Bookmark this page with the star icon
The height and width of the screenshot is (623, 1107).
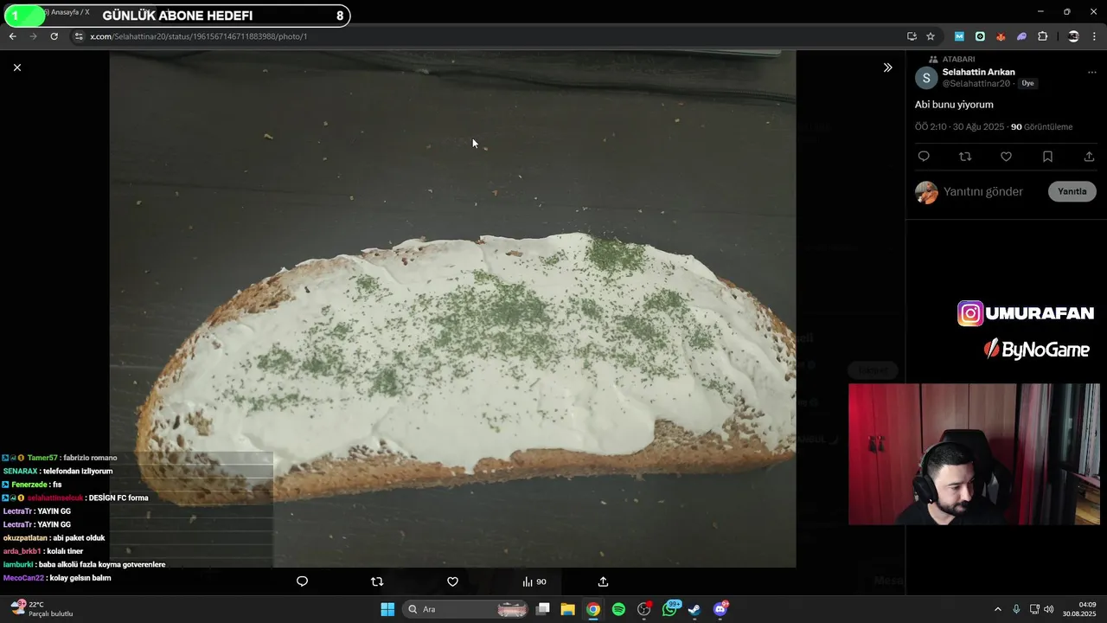[931, 36]
